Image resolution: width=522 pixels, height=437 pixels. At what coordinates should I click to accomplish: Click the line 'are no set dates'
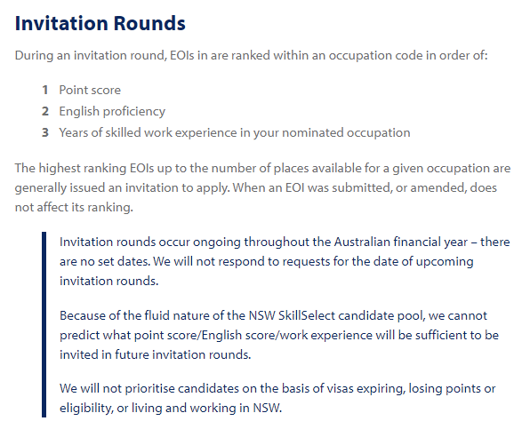[266, 261]
